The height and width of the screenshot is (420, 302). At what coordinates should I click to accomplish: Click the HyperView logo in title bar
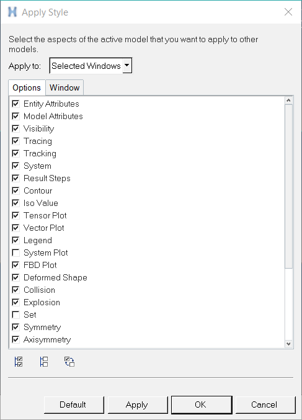click(12, 12)
